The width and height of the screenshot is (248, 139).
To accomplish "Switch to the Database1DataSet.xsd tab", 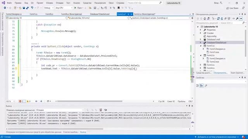I will 100,14.
